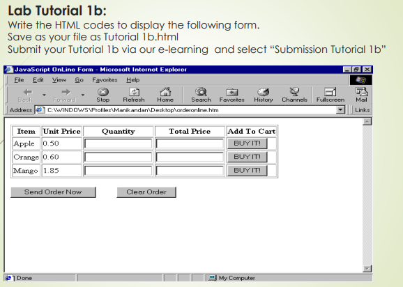Open the Channels toolbar icon
Image resolution: width=403 pixels, height=287 pixels.
point(294,91)
